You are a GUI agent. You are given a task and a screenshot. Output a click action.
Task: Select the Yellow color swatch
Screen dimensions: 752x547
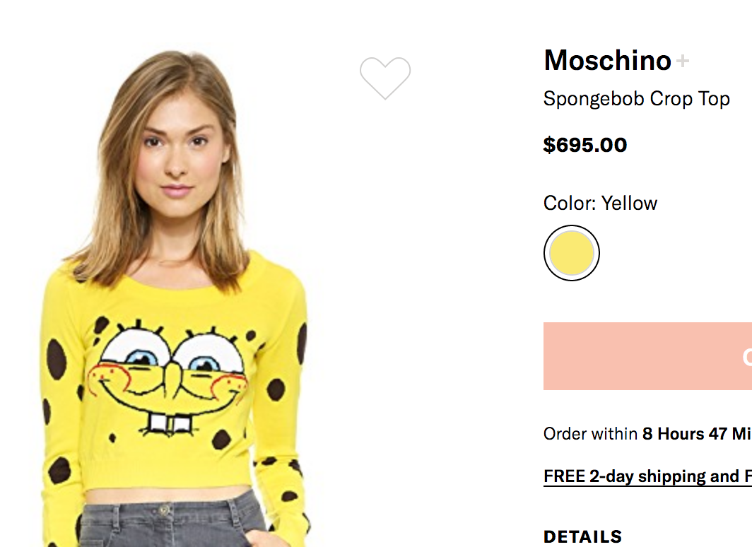point(571,253)
